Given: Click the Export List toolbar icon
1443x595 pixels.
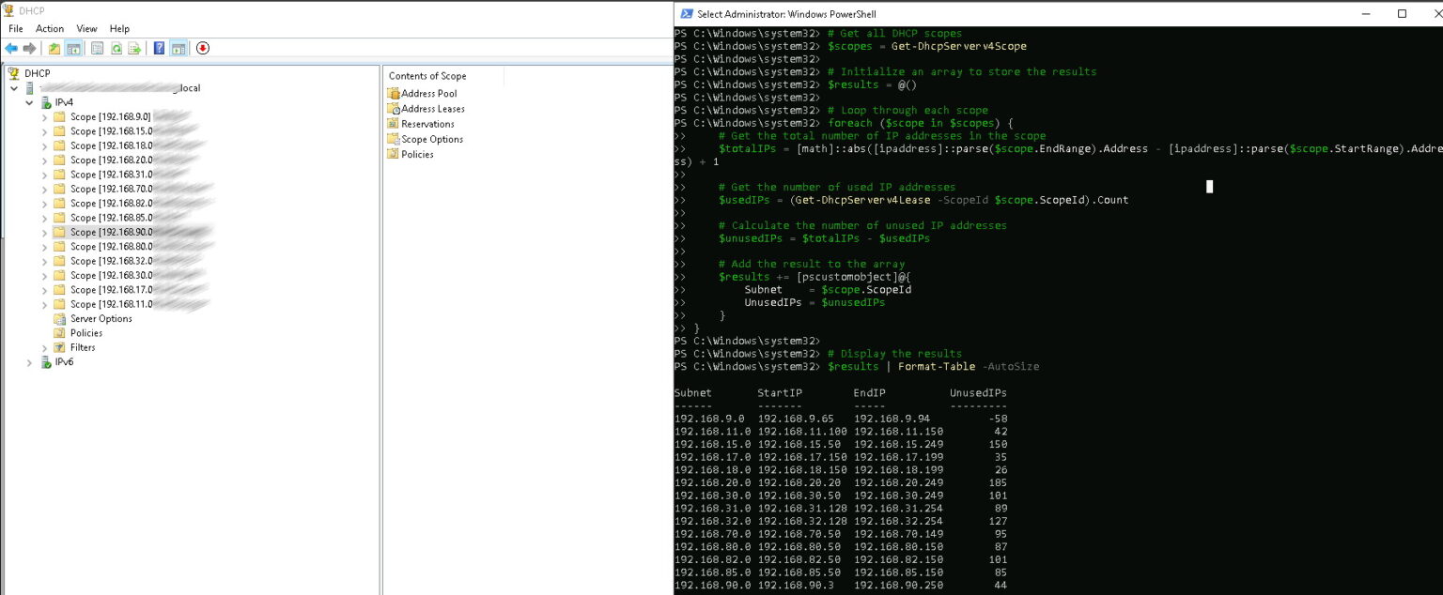Looking at the screenshot, I should click(x=134, y=48).
